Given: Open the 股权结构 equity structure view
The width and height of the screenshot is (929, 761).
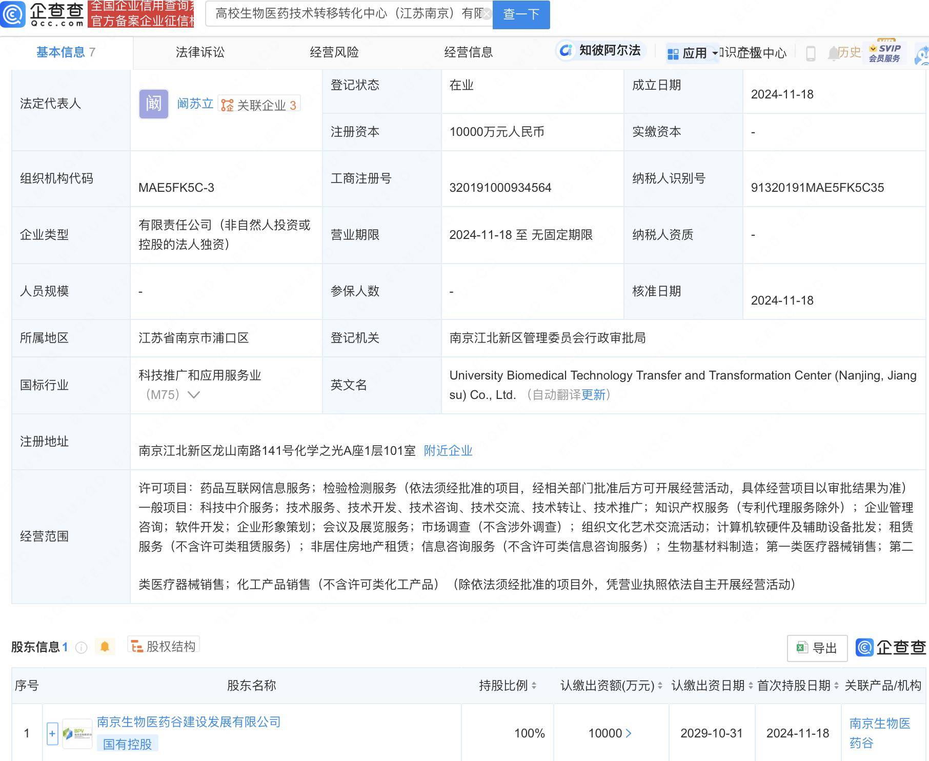Looking at the screenshot, I should pyautogui.click(x=164, y=646).
